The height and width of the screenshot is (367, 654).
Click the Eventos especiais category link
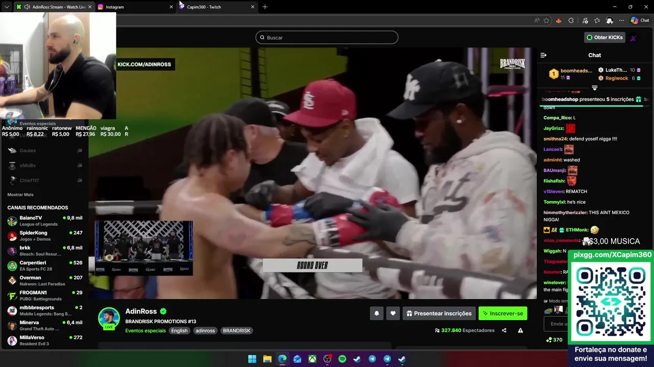pos(146,331)
